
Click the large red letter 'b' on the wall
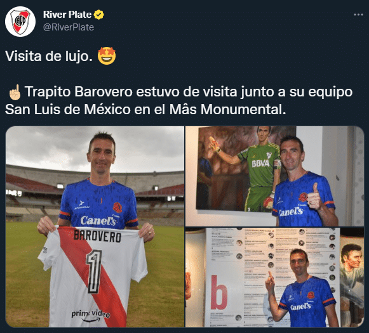219,292
